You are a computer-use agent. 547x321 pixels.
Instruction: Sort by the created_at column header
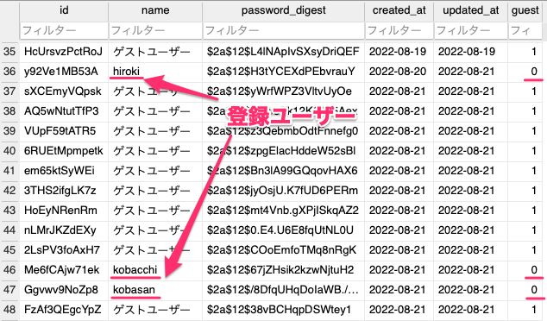point(399,10)
